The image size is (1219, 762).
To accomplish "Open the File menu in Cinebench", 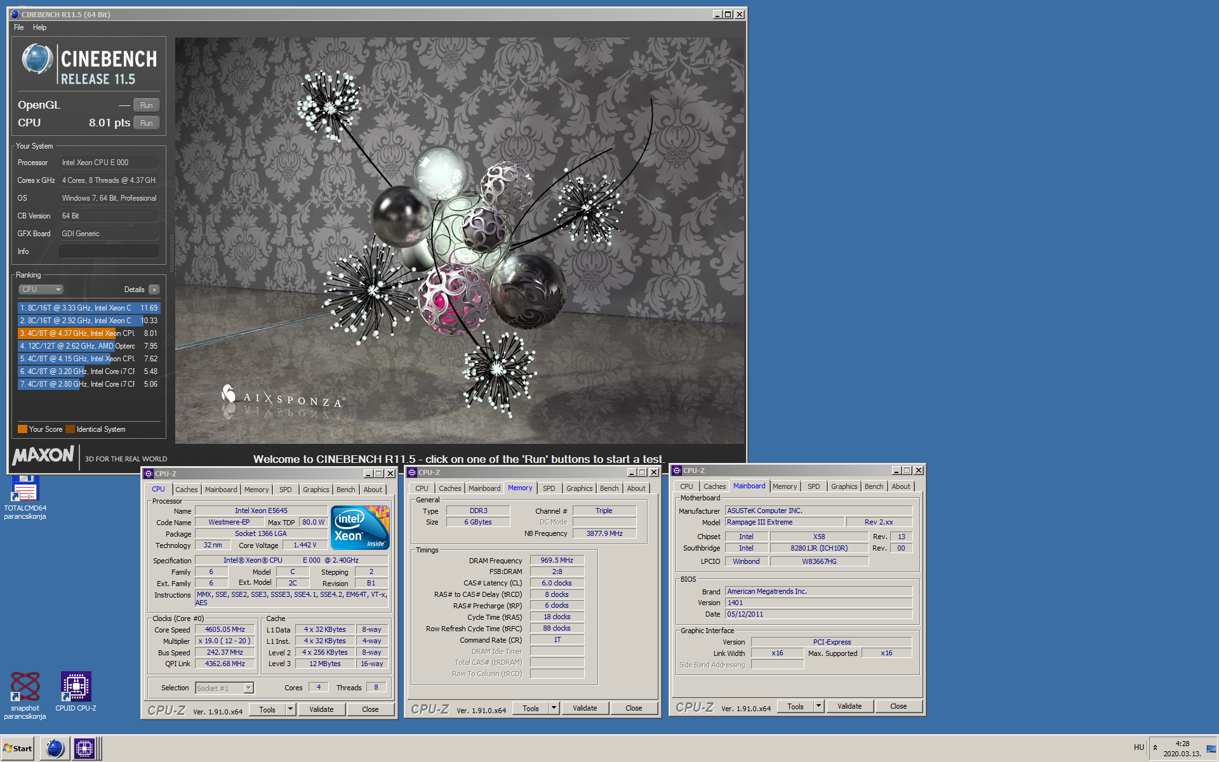I will 19,27.
